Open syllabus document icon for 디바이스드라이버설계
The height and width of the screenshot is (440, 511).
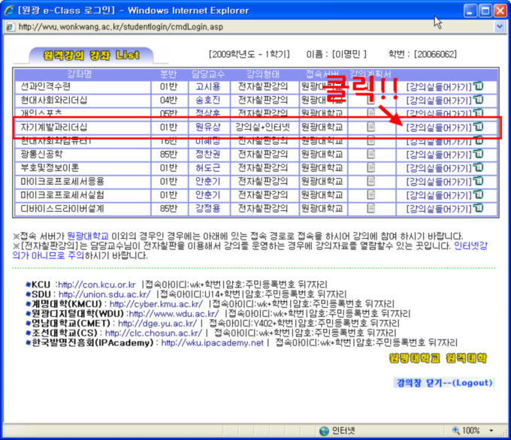371,208
